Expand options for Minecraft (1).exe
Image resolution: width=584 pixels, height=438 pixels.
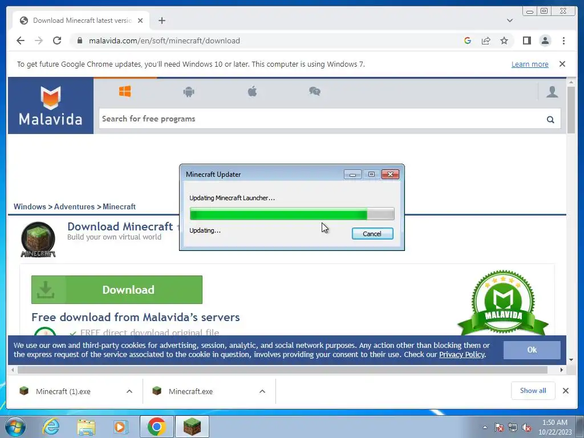(x=129, y=391)
